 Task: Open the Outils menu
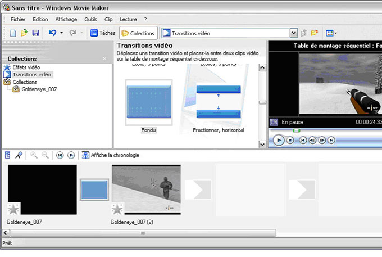pos(90,19)
